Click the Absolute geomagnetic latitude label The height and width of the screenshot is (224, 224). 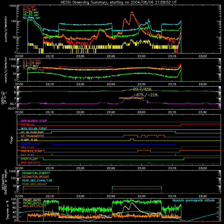click(193, 200)
